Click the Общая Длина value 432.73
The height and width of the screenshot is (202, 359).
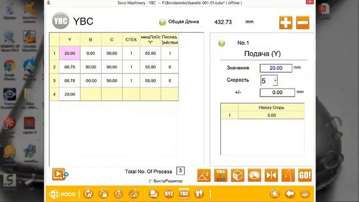[223, 22]
